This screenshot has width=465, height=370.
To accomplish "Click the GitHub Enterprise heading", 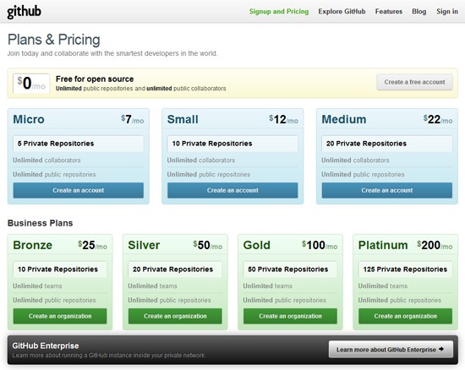I will 46,346.
